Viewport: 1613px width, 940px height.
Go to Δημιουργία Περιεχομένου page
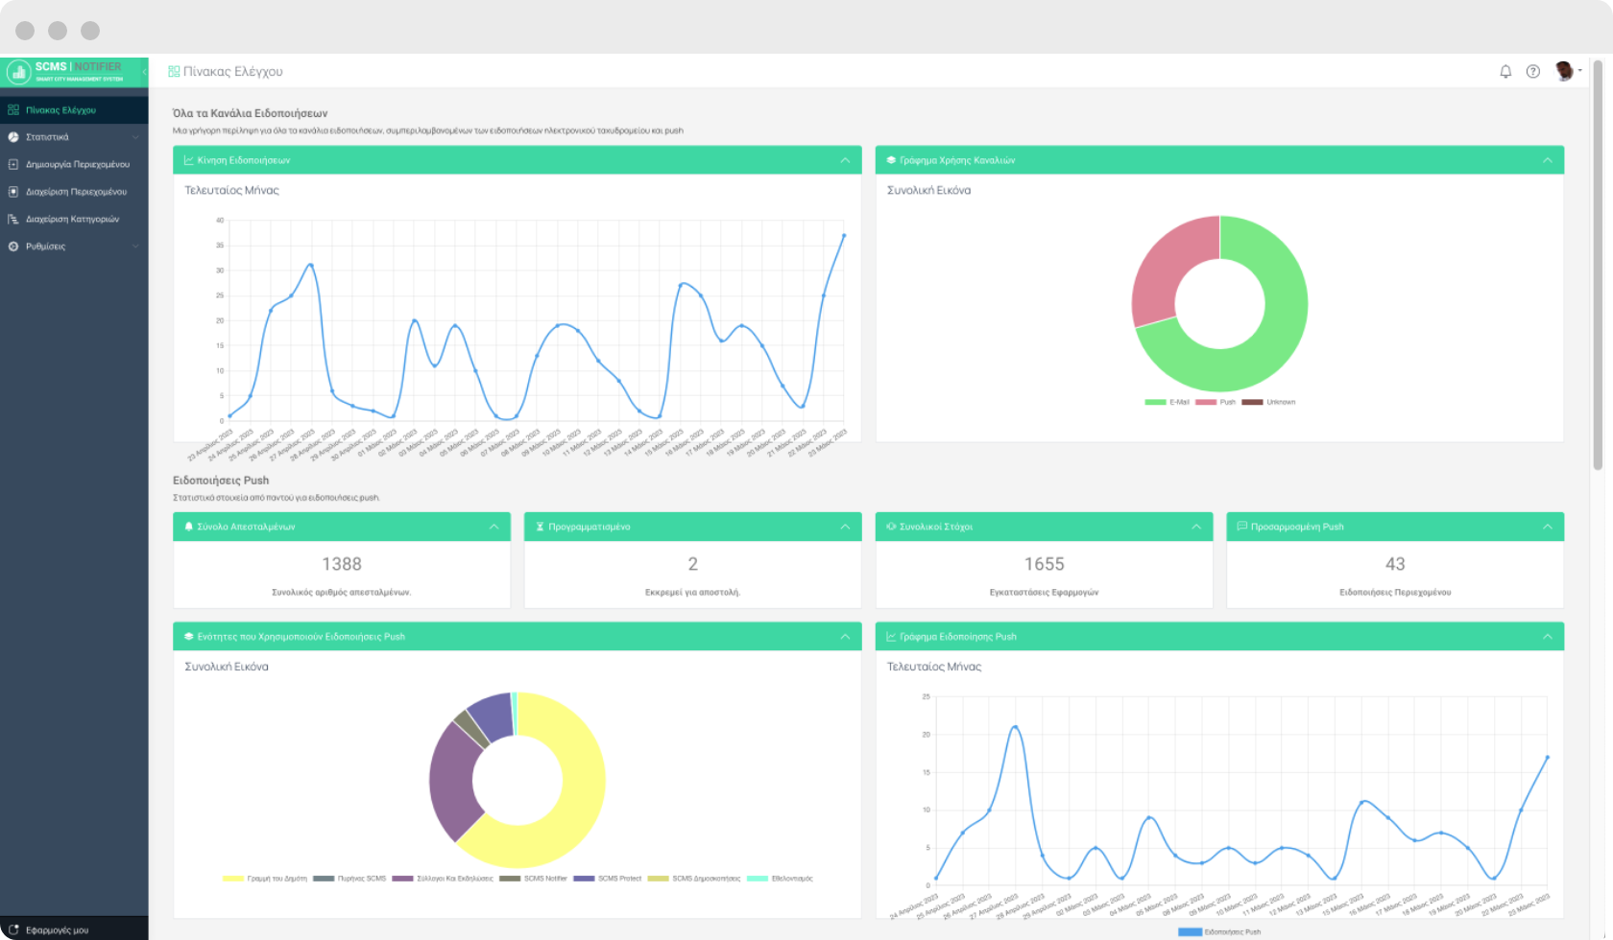(x=77, y=165)
